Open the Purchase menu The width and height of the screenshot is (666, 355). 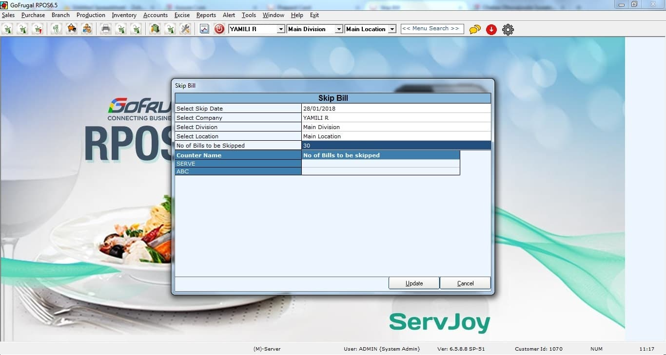[33, 15]
